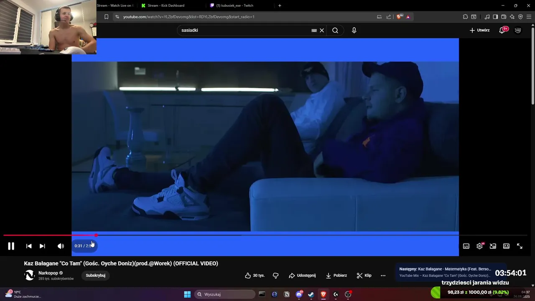The image size is (535, 301).
Task: Click the YouTube URL in address bar
Action: click(189, 17)
